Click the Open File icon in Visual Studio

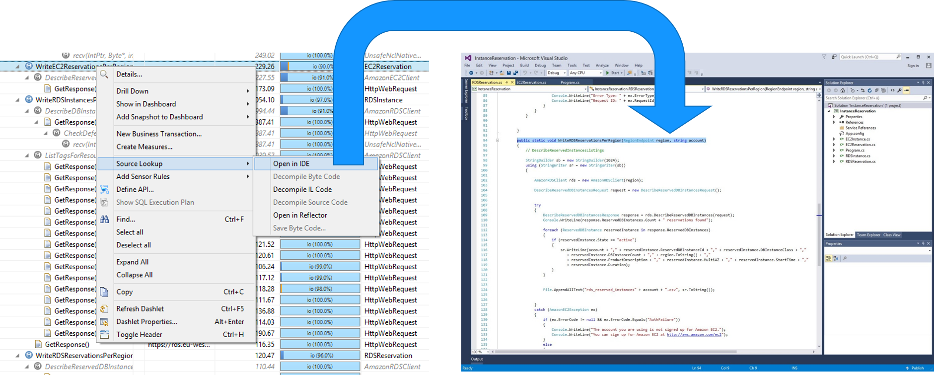[x=502, y=73]
